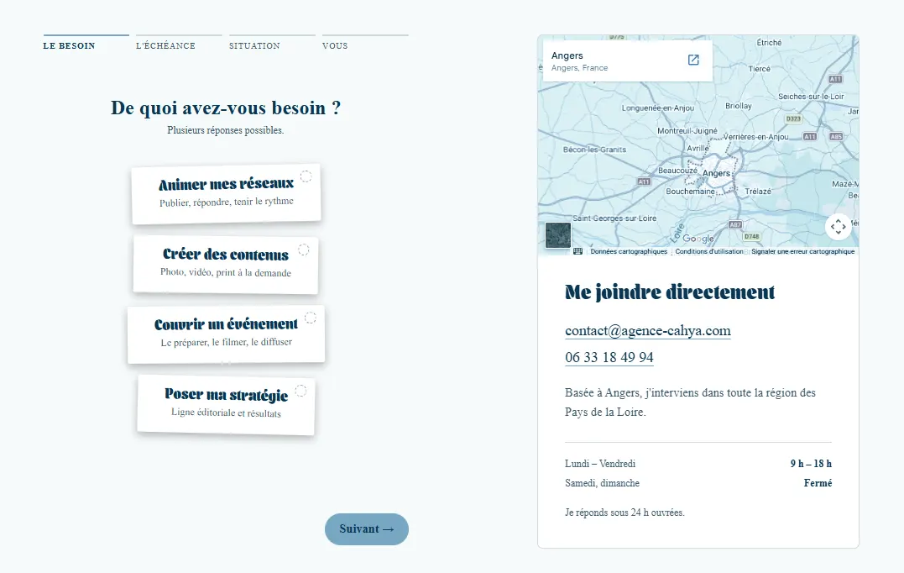Call the 06 33 18 49 94 phone link

point(609,357)
